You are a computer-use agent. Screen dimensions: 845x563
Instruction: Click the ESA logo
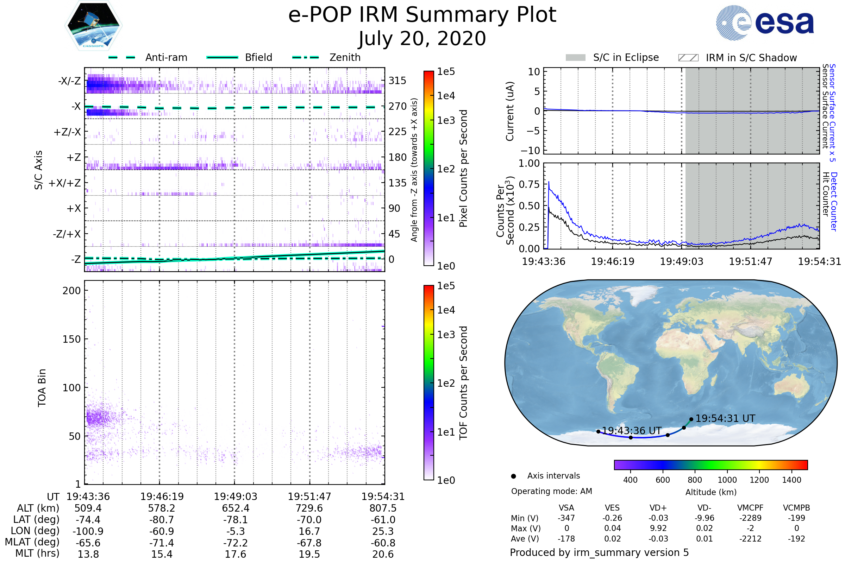764,23
